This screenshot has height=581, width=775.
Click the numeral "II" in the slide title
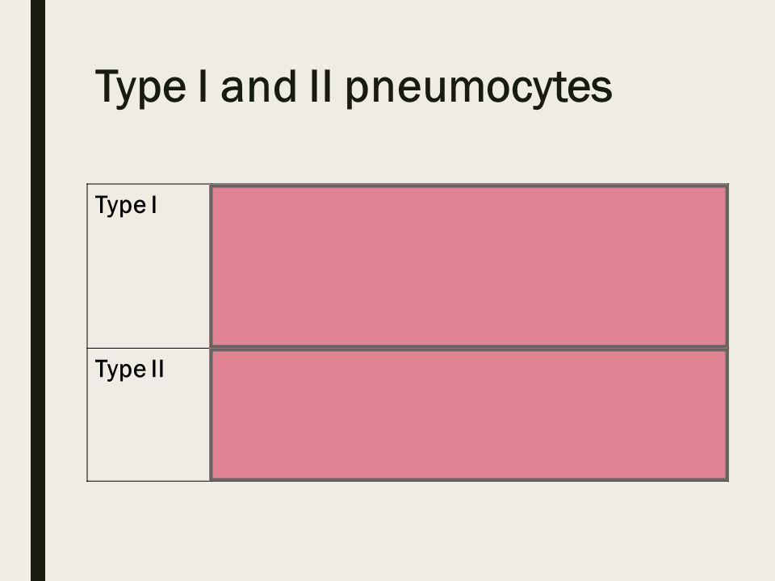point(320,86)
